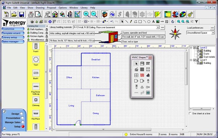The height and width of the screenshot is (138, 218).
Task: Select the Manage Sales radio button
Action: [23, 122]
